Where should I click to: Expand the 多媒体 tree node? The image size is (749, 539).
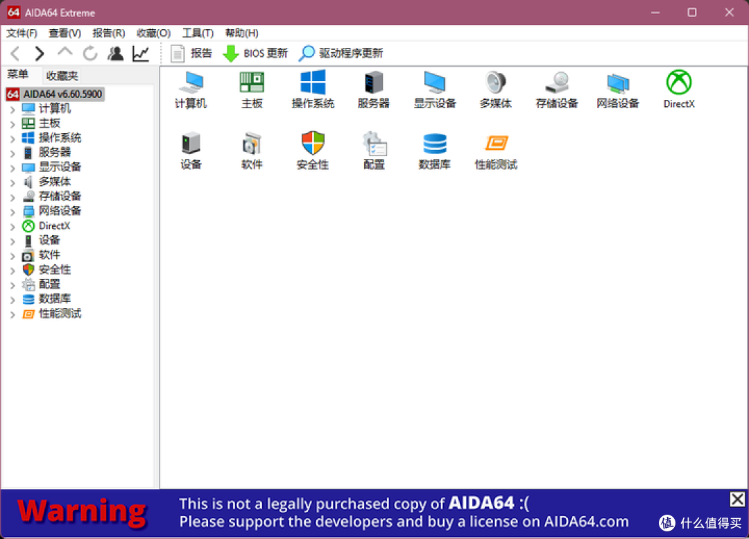pyautogui.click(x=12, y=182)
